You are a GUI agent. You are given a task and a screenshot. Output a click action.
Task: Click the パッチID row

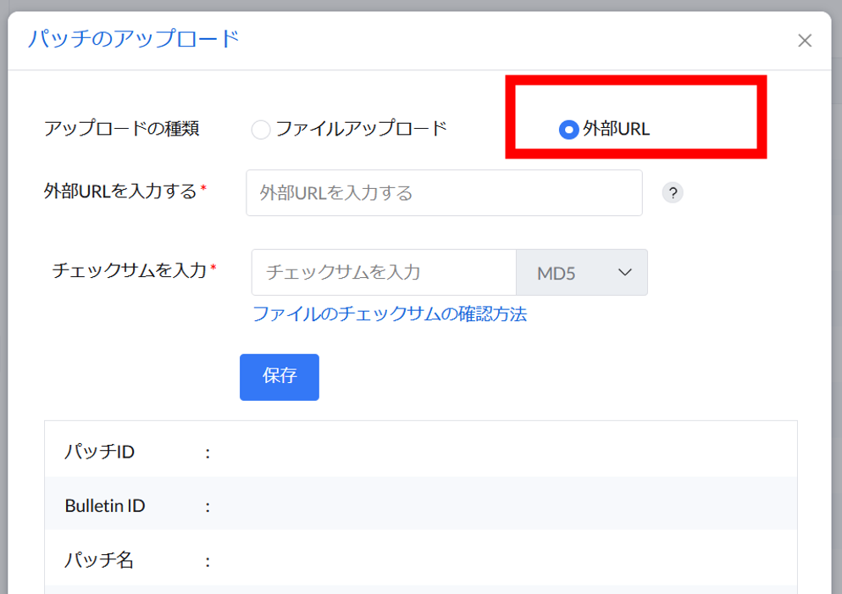(x=420, y=452)
